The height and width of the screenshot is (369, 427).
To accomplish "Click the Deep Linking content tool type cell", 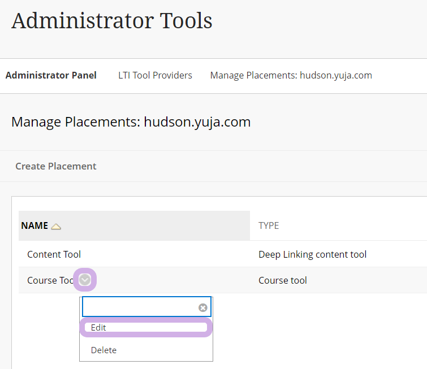I will click(312, 254).
